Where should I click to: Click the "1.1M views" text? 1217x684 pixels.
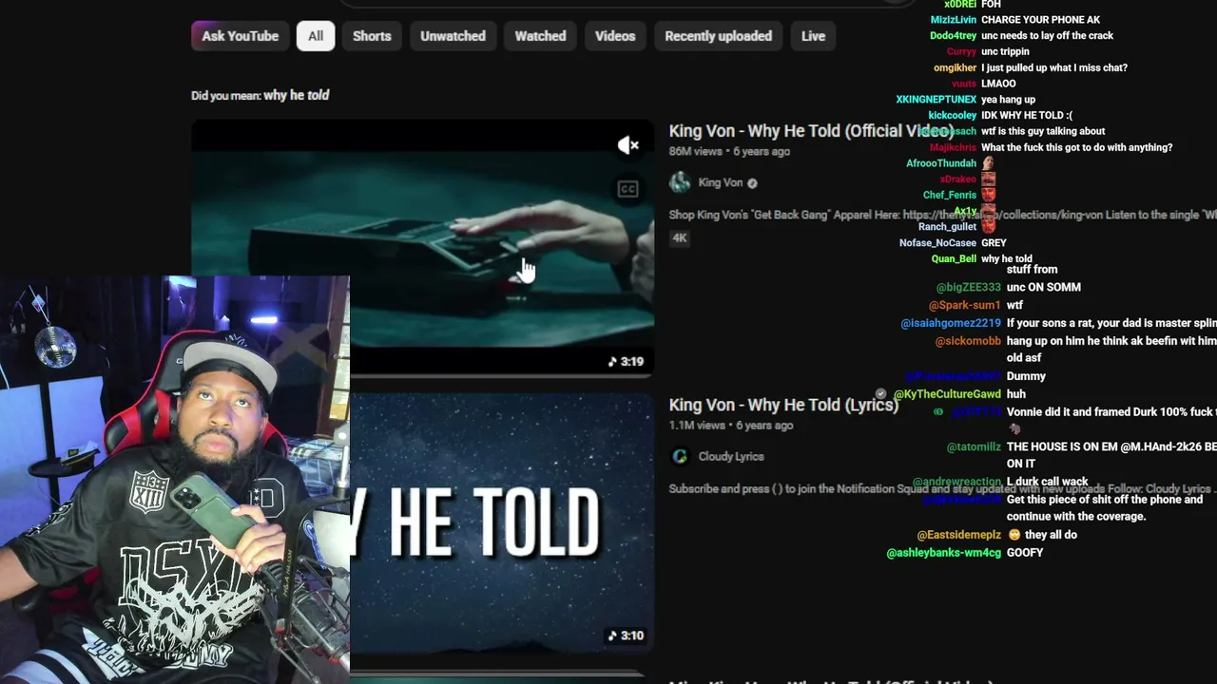click(x=697, y=426)
